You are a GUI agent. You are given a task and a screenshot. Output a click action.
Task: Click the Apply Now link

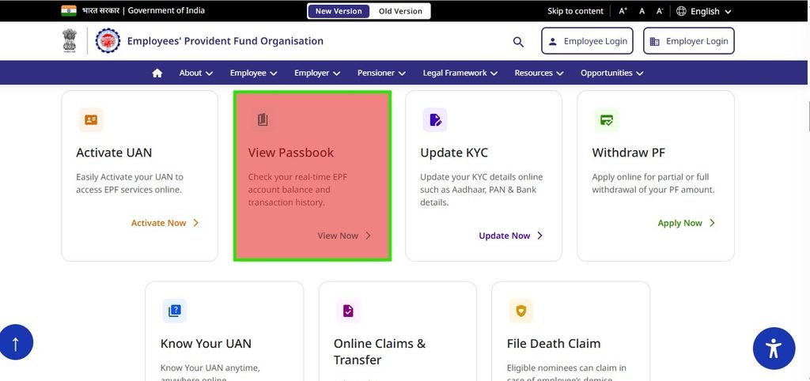pos(687,223)
